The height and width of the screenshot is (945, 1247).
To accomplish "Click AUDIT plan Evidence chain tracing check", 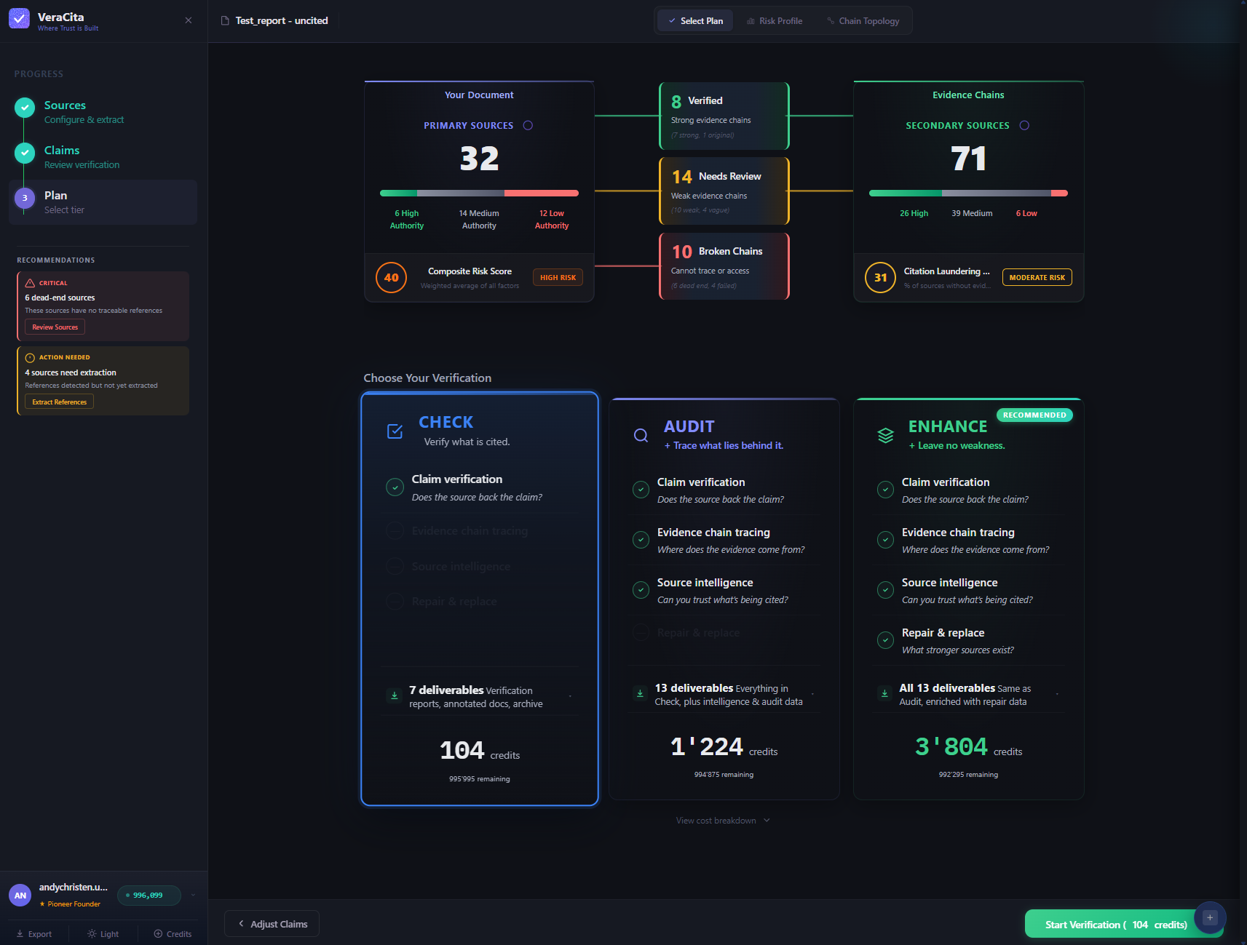I will (x=641, y=540).
